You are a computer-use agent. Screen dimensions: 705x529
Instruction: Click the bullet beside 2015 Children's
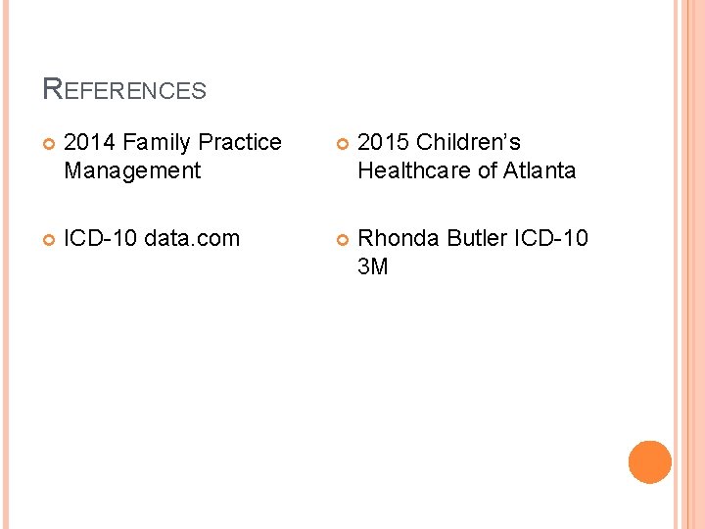(x=343, y=144)
